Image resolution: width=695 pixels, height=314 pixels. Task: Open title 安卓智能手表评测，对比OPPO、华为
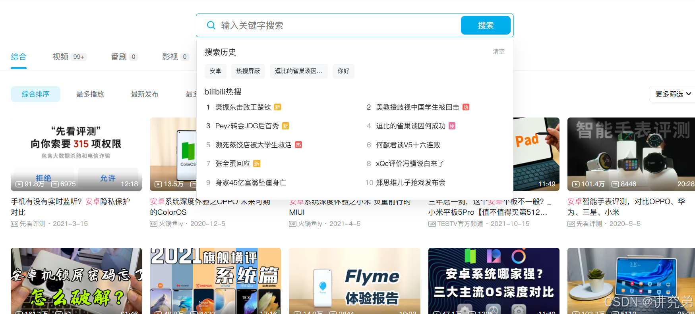point(626,207)
